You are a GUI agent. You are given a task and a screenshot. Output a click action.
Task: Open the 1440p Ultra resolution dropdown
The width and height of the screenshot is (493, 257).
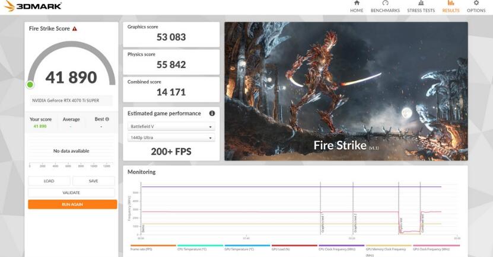pos(171,138)
